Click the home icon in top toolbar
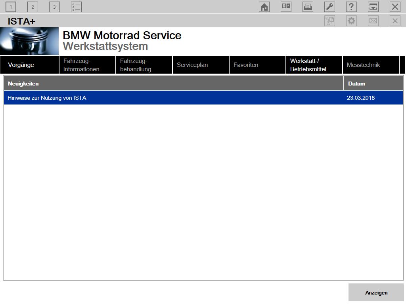 [264, 7]
